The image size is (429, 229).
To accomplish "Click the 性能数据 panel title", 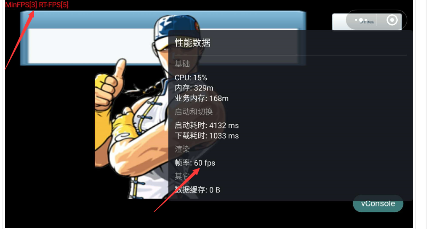I will [x=192, y=43].
